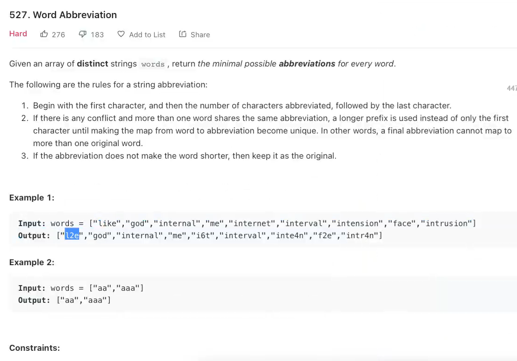The height and width of the screenshot is (361, 517).
Task: Click the "Hard" difficulty label
Action: pyautogui.click(x=18, y=33)
